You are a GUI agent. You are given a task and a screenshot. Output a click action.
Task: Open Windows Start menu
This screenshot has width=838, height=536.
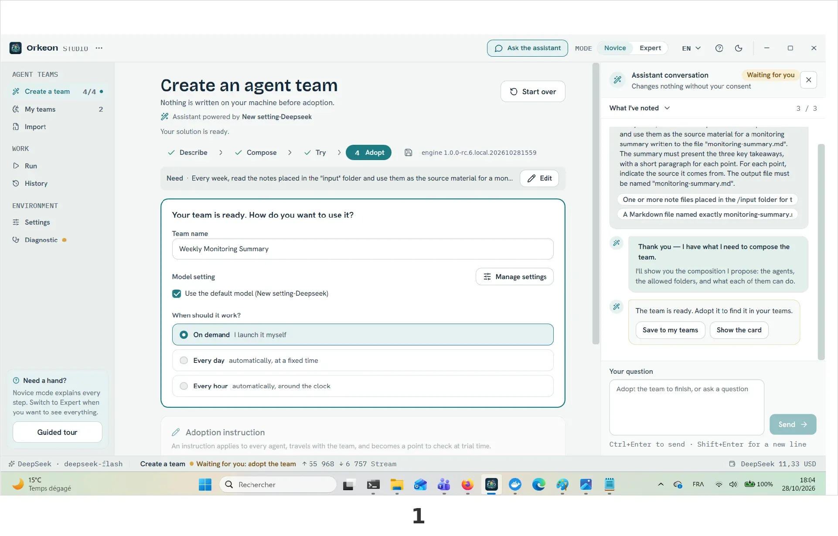pos(205,485)
